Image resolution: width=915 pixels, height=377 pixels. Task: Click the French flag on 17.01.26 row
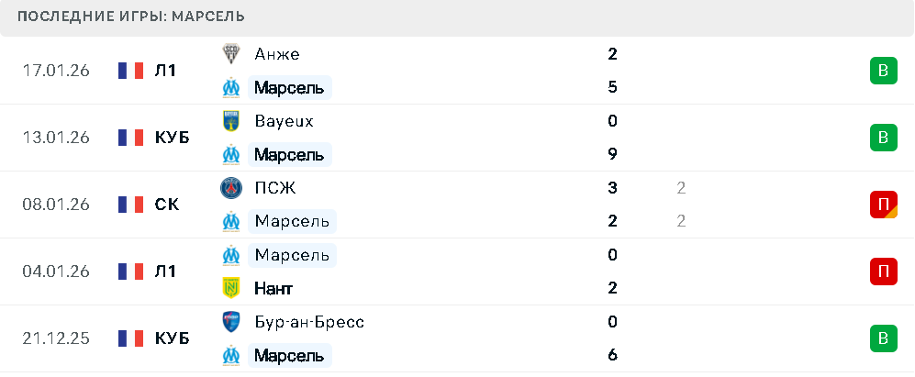click(131, 71)
